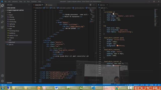Image resolution: width=161 pixels, height=90 pixels.
Task: Collapse the script folder
Action: pos(18,28)
